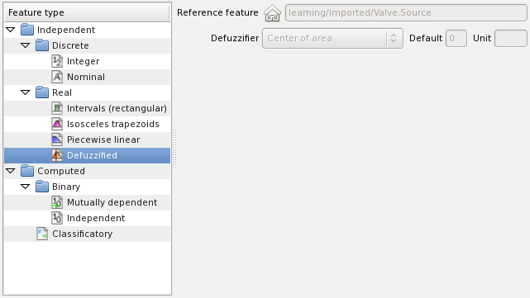Open the Defuzzifier Center of area dropdown
This screenshot has height=298, width=530.
[x=332, y=39]
